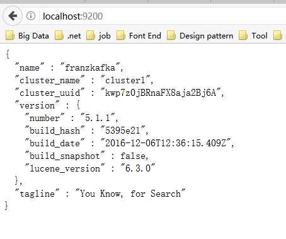
Task: Click the version number "5.1.1"
Action: click(98, 118)
